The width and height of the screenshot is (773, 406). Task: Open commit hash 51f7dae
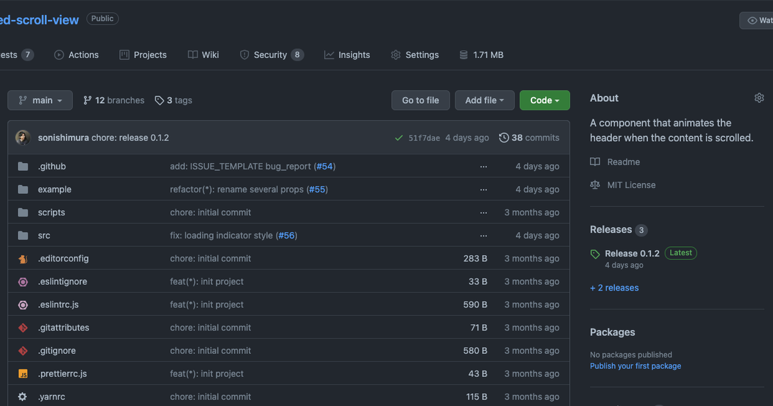pos(425,138)
